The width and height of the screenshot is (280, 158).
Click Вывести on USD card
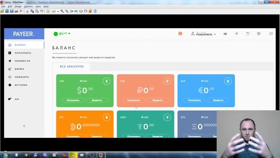click(97, 101)
